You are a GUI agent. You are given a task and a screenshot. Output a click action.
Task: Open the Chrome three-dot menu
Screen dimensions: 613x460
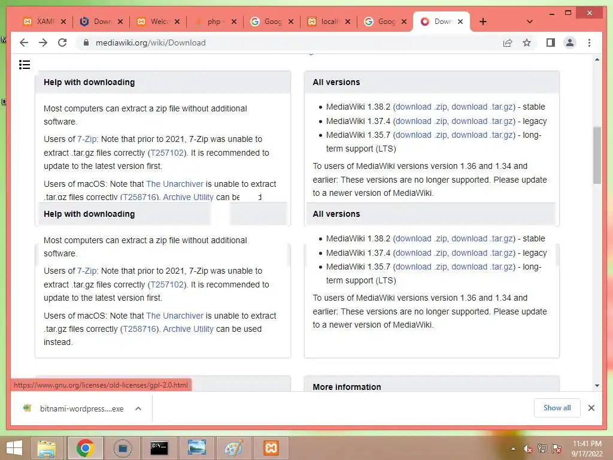click(589, 43)
